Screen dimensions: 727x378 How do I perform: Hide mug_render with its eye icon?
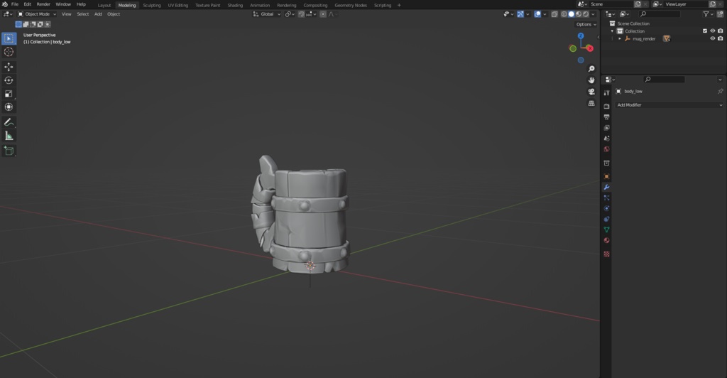click(x=713, y=38)
